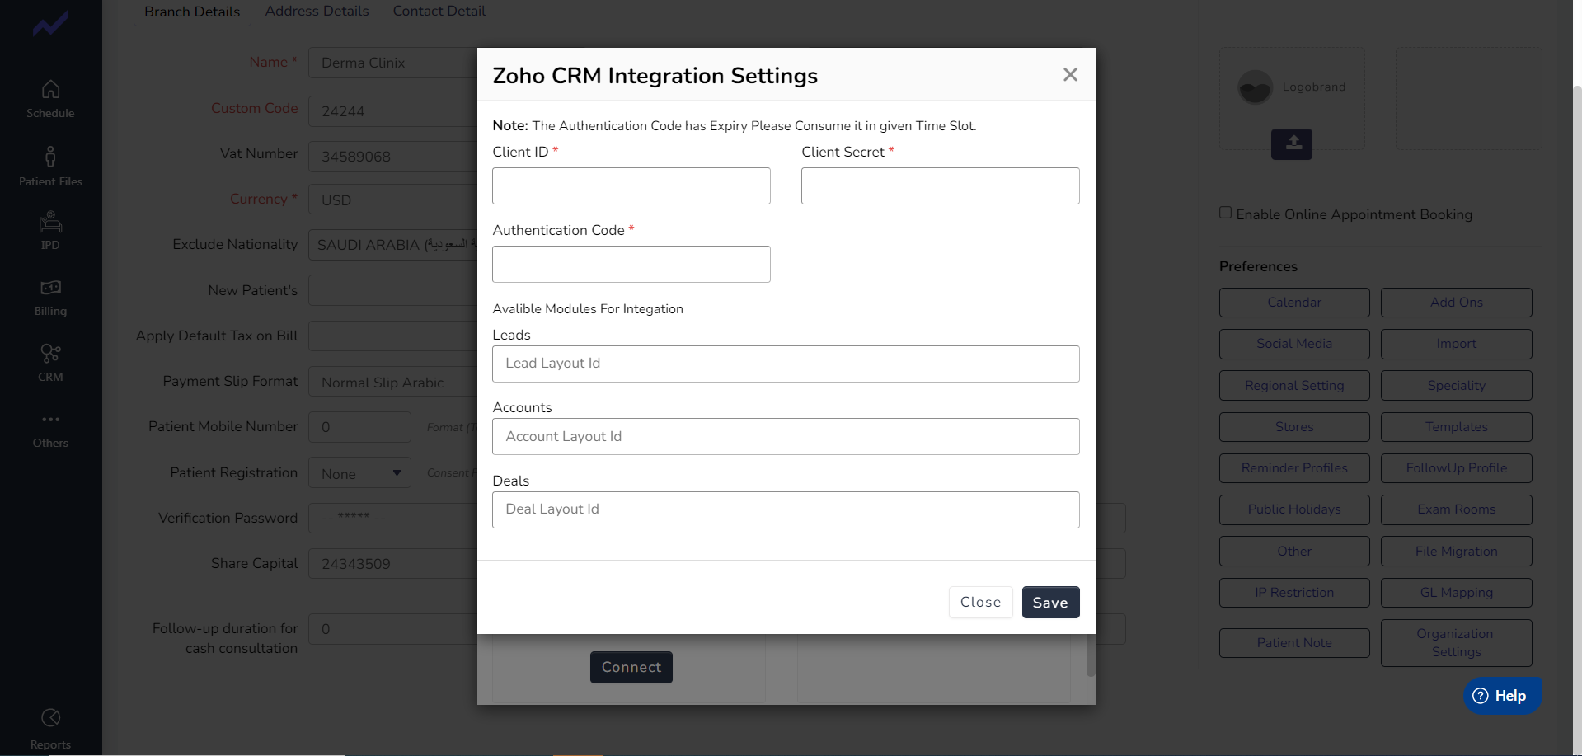The height and width of the screenshot is (756, 1582).
Task: Focus the Client Secret field
Action: coord(940,185)
